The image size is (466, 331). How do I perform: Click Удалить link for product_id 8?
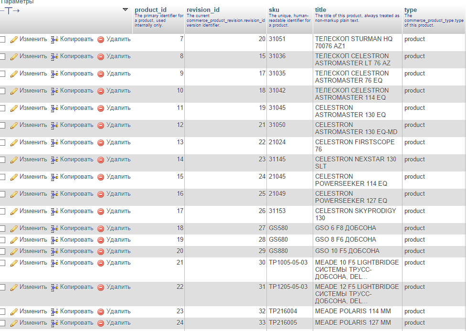coord(118,56)
